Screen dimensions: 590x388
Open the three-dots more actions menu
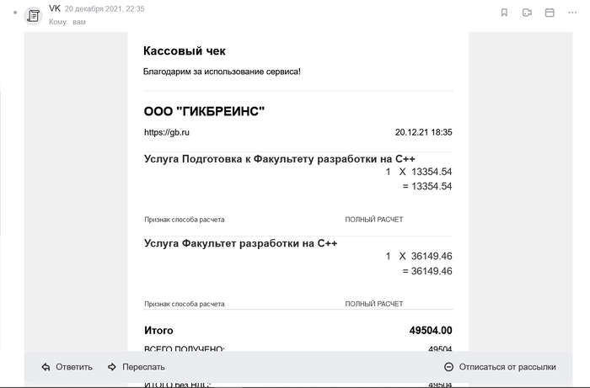pyautogui.click(x=573, y=13)
